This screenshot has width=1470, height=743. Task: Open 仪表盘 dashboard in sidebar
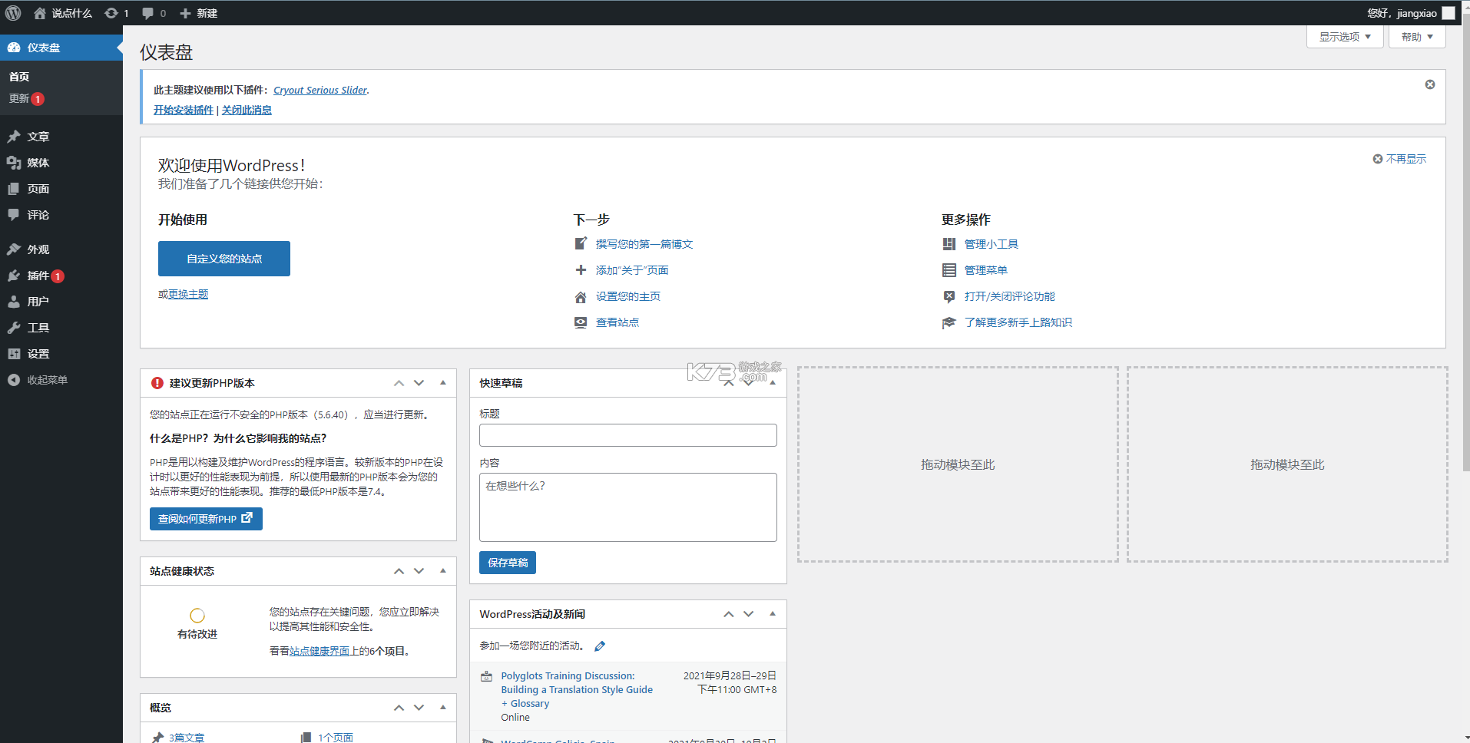(61, 48)
